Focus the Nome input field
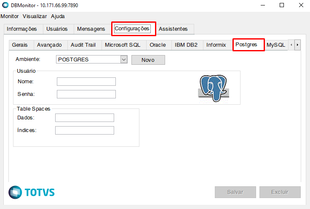The width and height of the screenshot is (310, 209). coord(86,82)
